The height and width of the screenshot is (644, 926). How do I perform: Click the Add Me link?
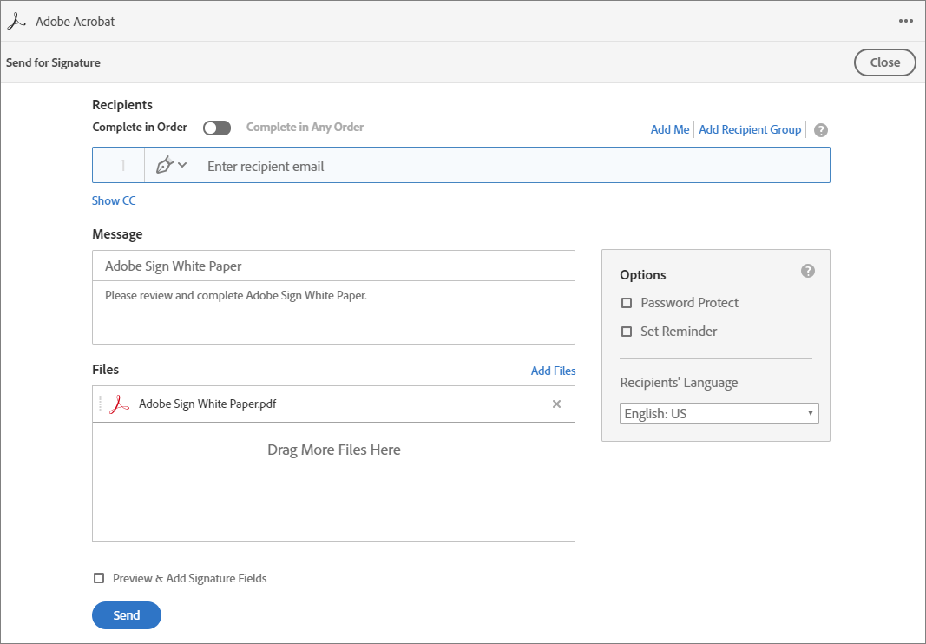(670, 129)
